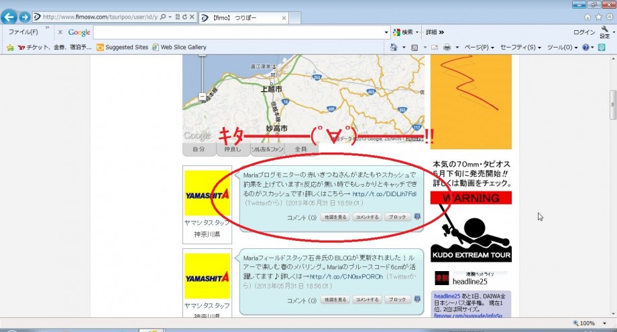This screenshot has height=332, width=617.
Task: Open the http://t.co/DiDLih7Fdl link
Action: click(x=384, y=193)
